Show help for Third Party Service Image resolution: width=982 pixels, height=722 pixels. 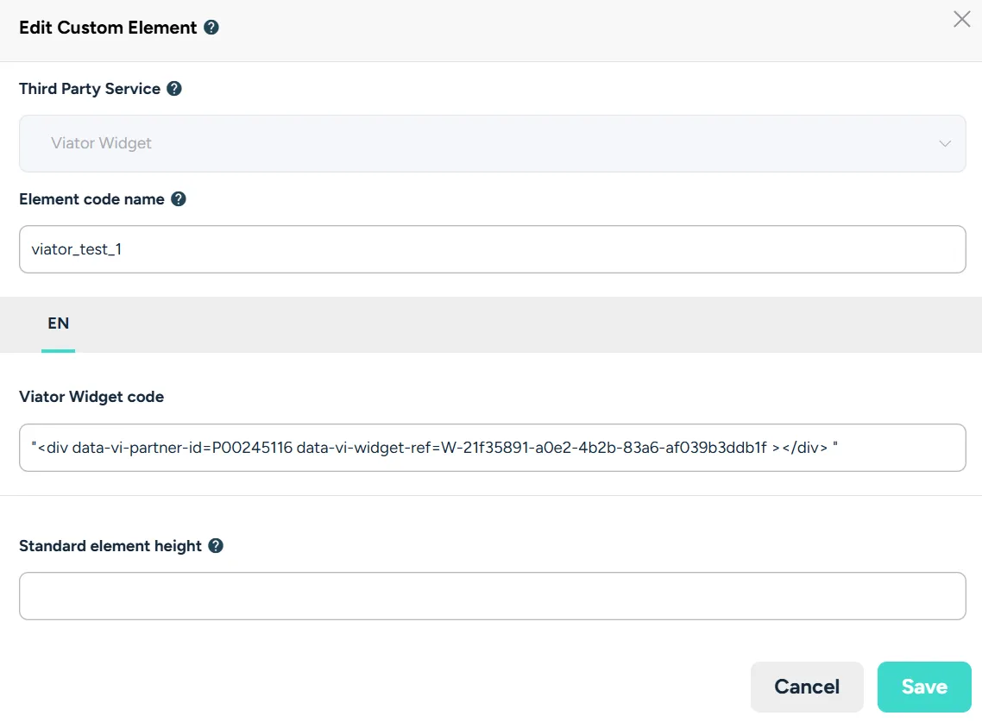point(174,89)
